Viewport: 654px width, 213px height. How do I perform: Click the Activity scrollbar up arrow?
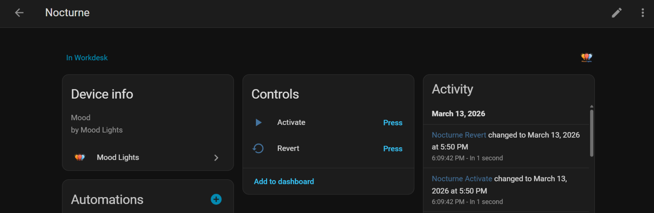coord(591,106)
